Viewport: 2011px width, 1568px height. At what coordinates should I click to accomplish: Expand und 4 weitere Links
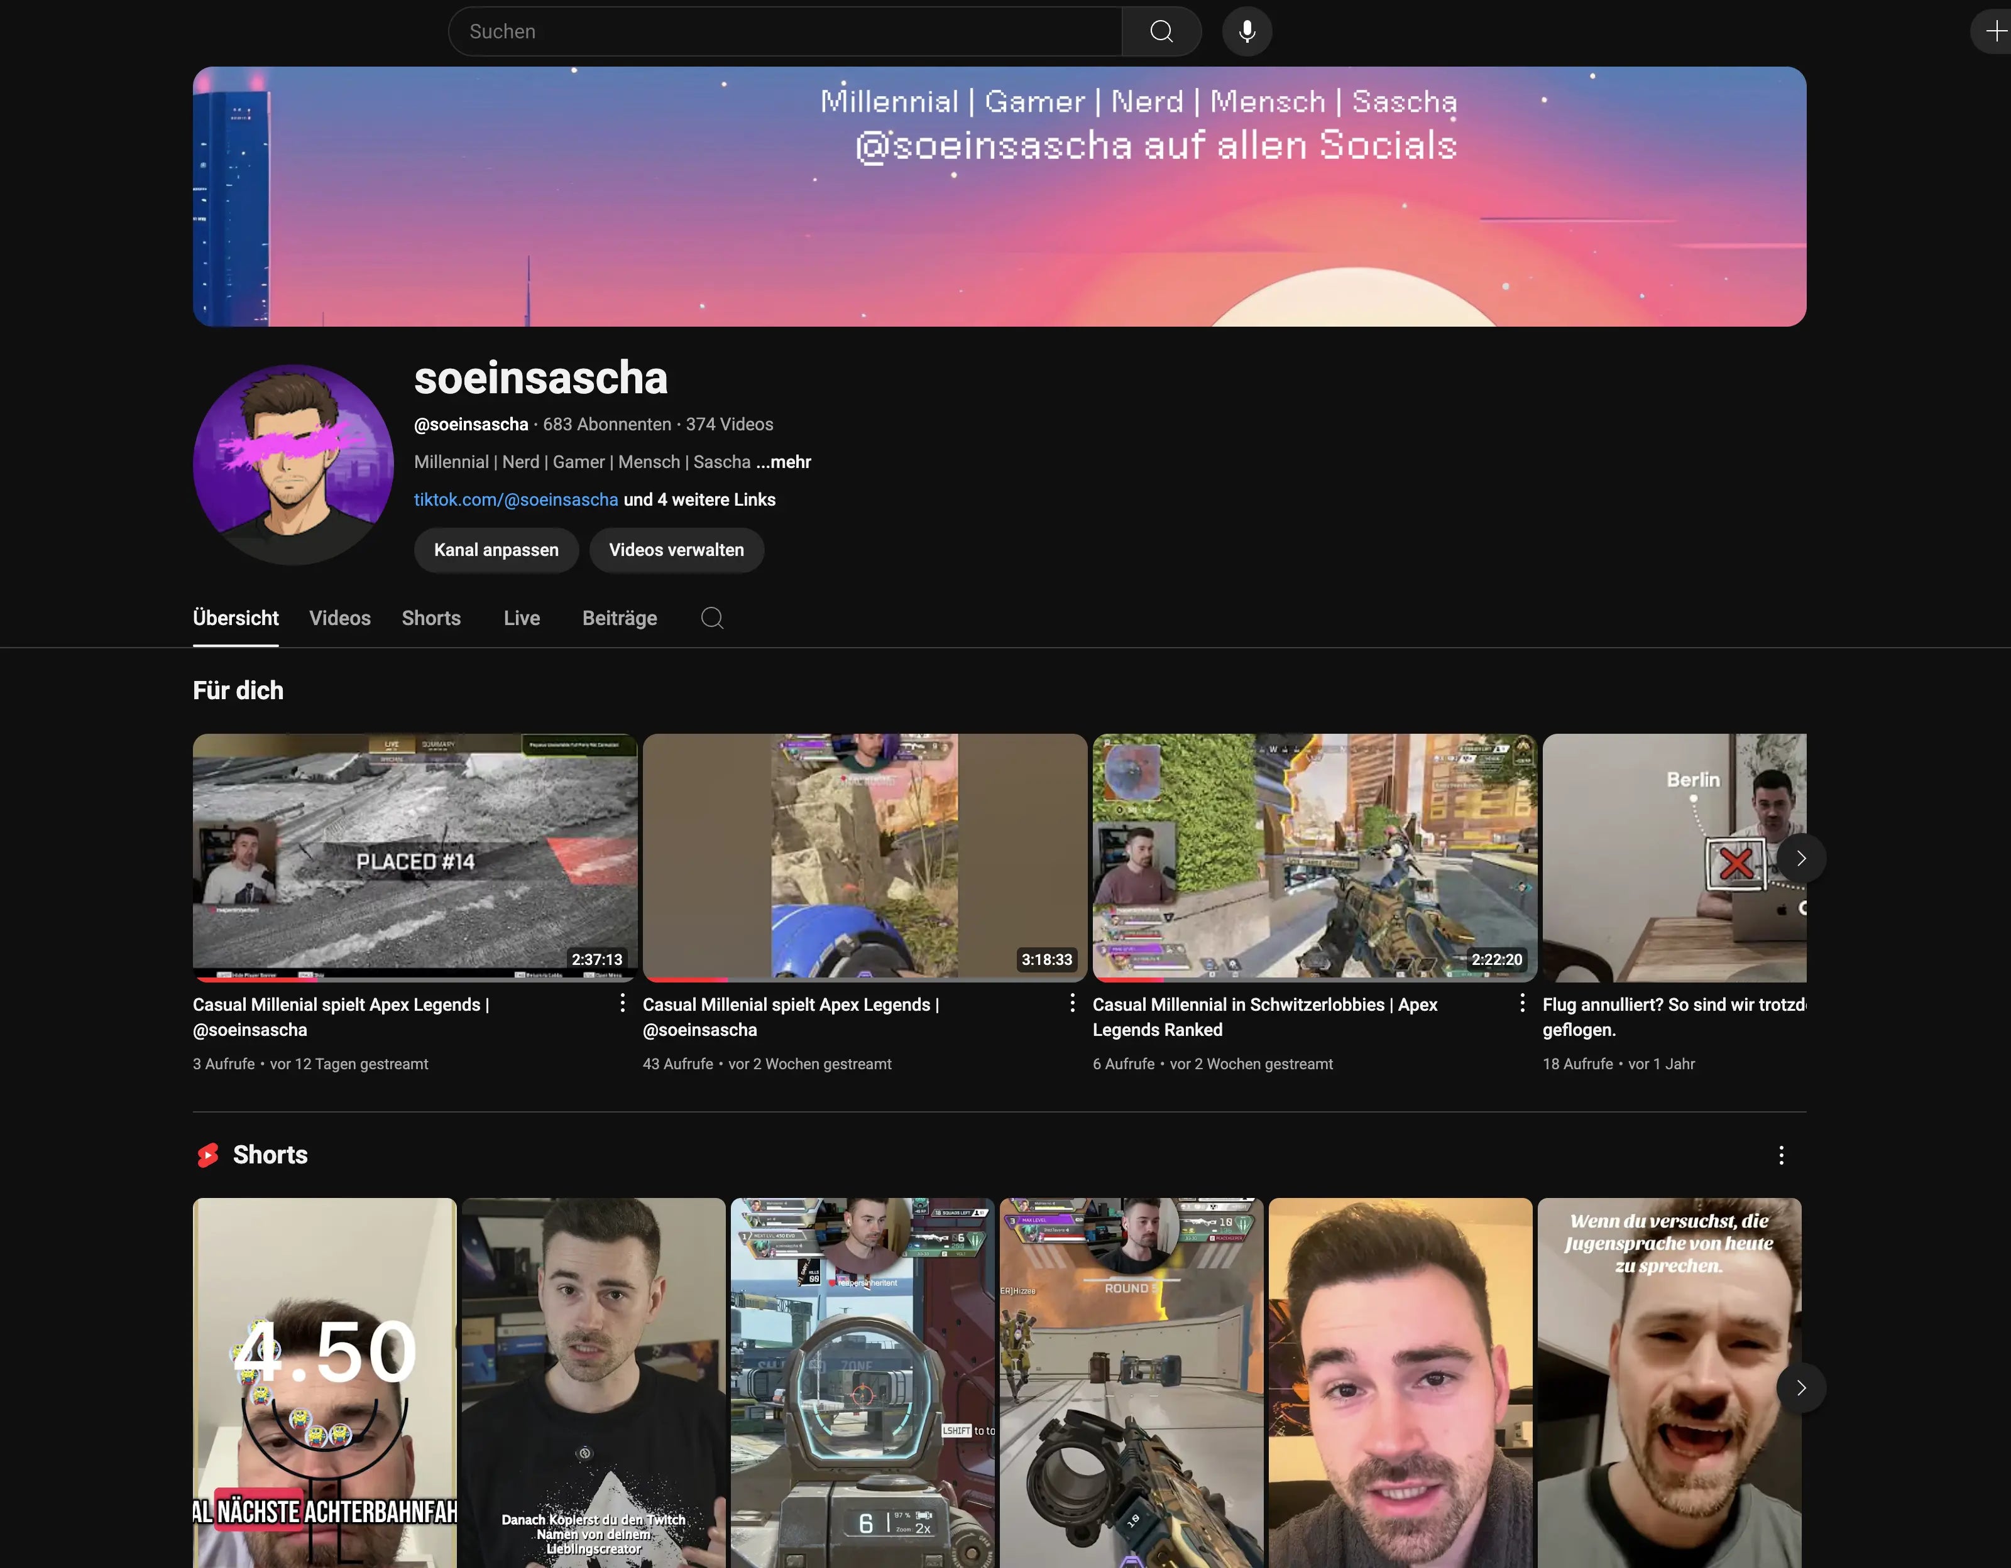[x=700, y=499]
